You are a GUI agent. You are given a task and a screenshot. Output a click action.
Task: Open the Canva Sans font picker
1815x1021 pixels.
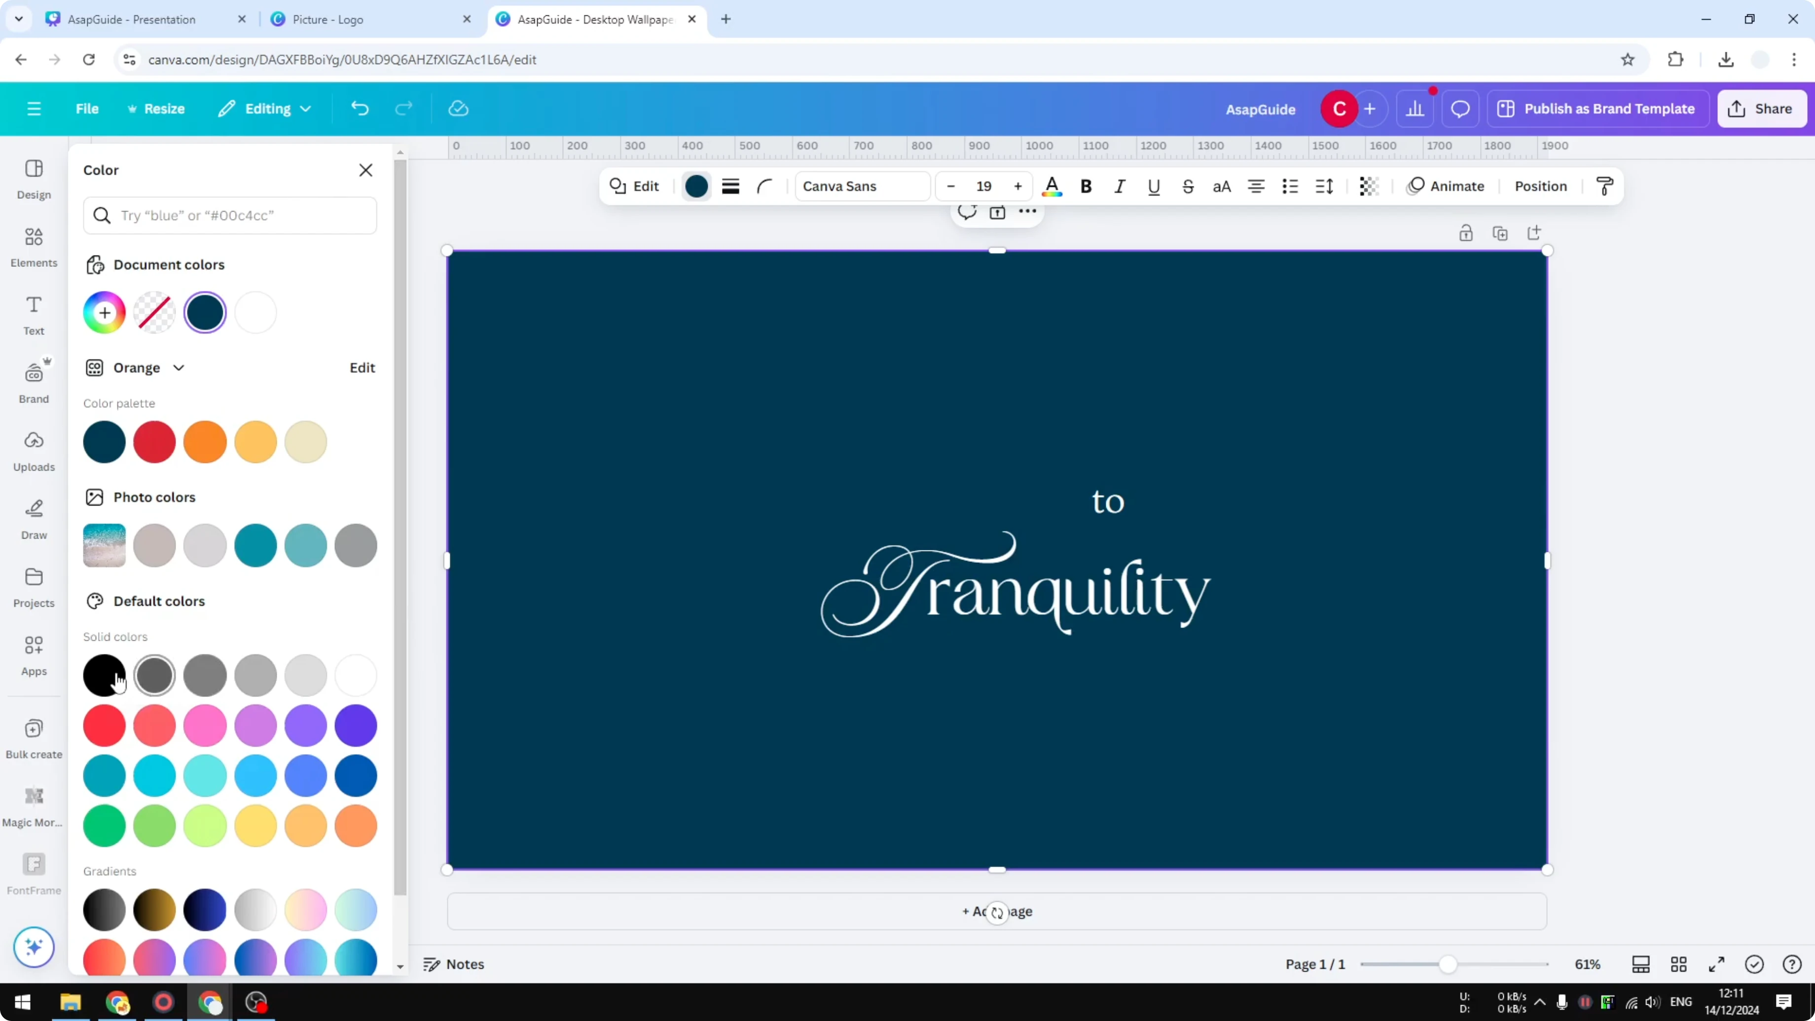862,186
